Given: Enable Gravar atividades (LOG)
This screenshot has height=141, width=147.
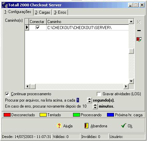Looking at the screenshot, I should point(99,94).
